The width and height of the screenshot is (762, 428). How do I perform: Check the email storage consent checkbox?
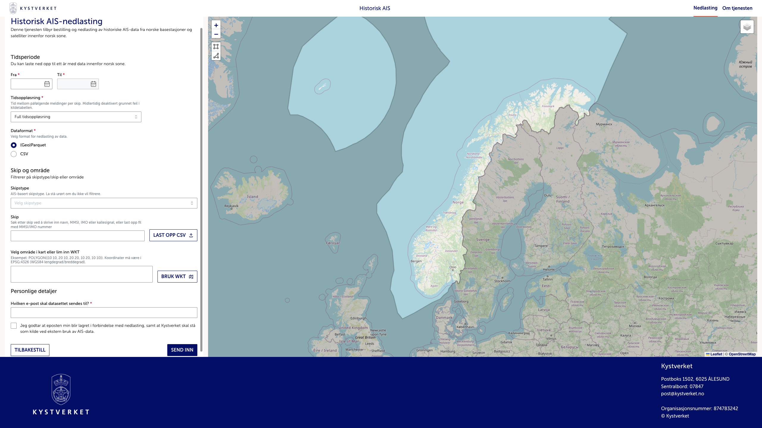[x=14, y=326]
